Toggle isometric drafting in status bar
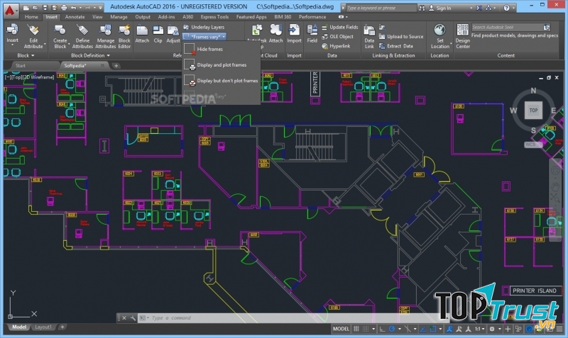Image resolution: width=568 pixels, height=338 pixels. pyautogui.click(x=407, y=329)
